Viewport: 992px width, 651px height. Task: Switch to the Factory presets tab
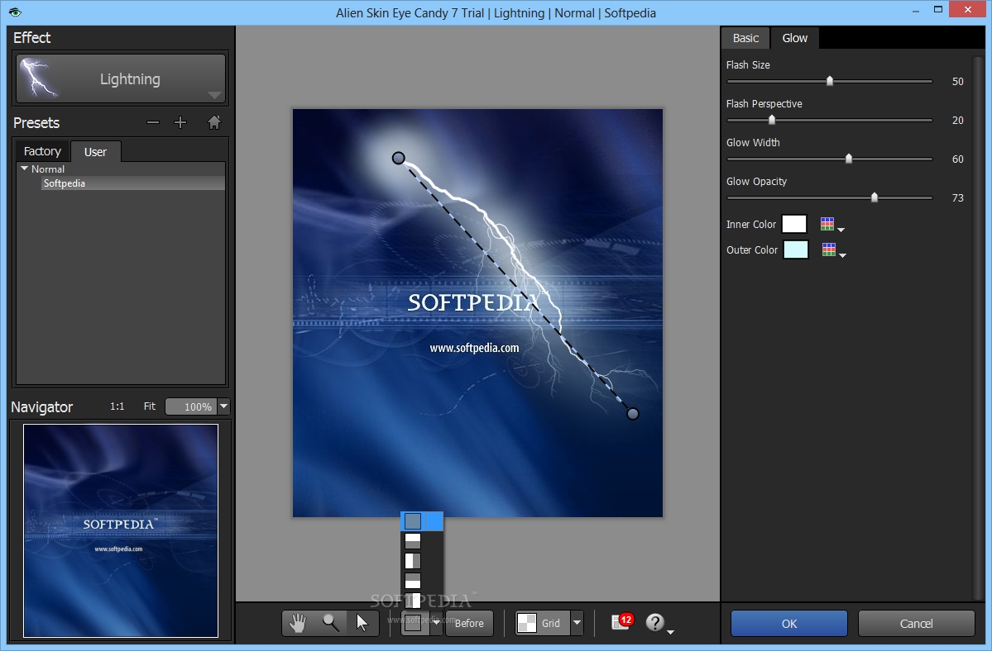point(42,151)
